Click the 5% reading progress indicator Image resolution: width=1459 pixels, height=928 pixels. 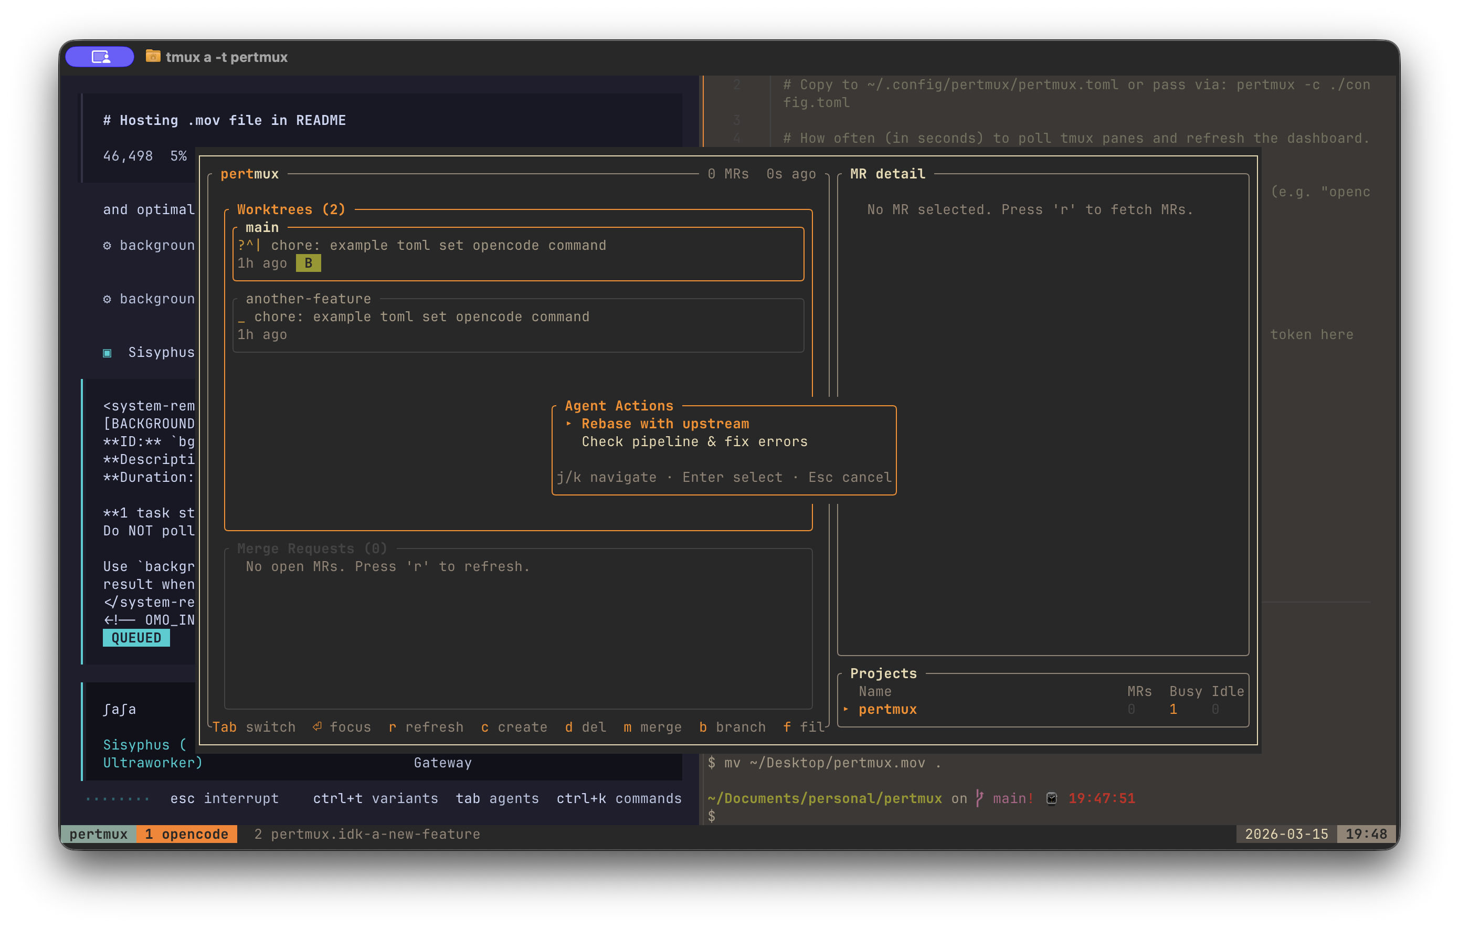(x=179, y=155)
